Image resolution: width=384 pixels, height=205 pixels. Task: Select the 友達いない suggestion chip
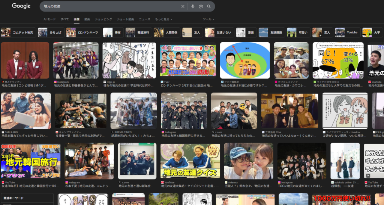click(220, 32)
